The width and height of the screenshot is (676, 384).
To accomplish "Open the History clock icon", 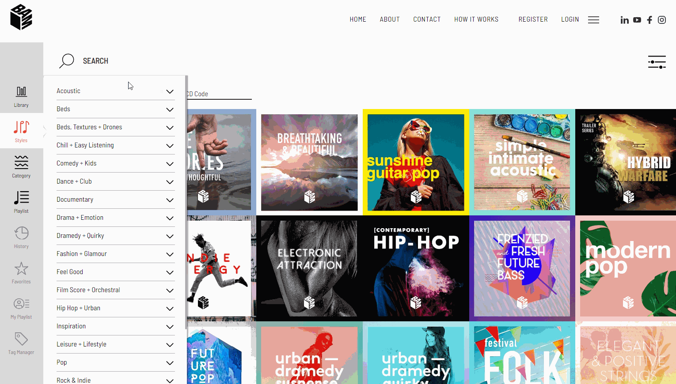I will pos(21,233).
